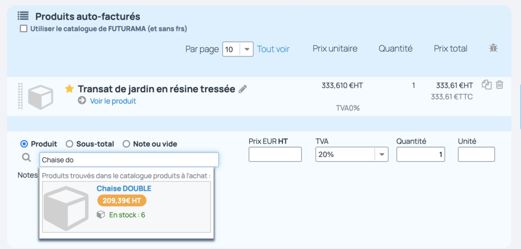Click the list icon beside Produits auto-facturés
The image size is (521, 249).
23,16
